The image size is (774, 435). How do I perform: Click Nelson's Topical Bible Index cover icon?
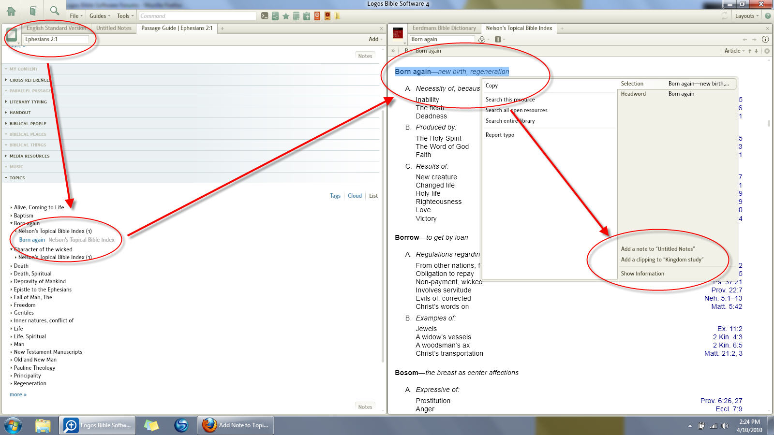coord(398,34)
